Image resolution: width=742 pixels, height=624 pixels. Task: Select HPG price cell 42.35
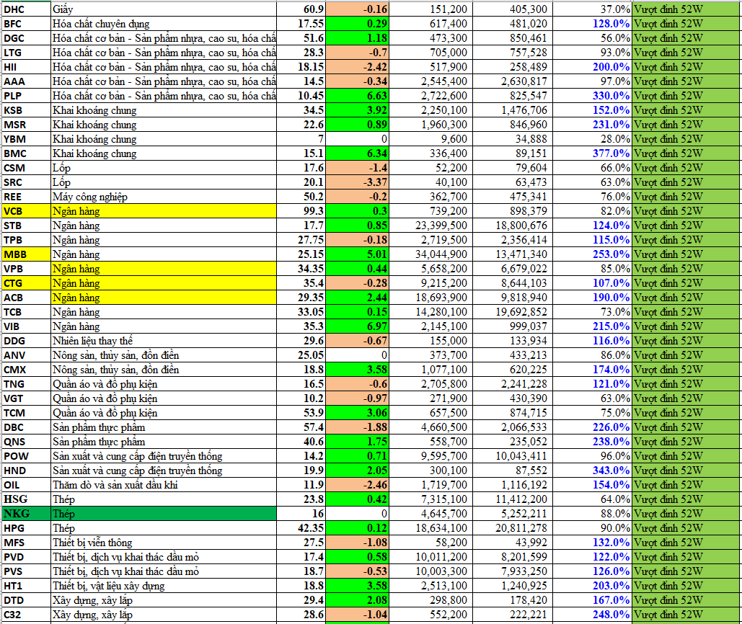pyautogui.click(x=303, y=528)
